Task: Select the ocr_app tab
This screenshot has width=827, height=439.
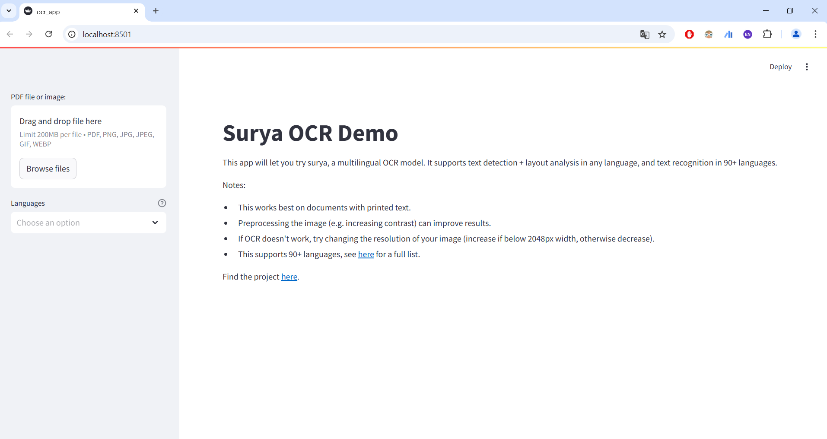Action: click(82, 12)
